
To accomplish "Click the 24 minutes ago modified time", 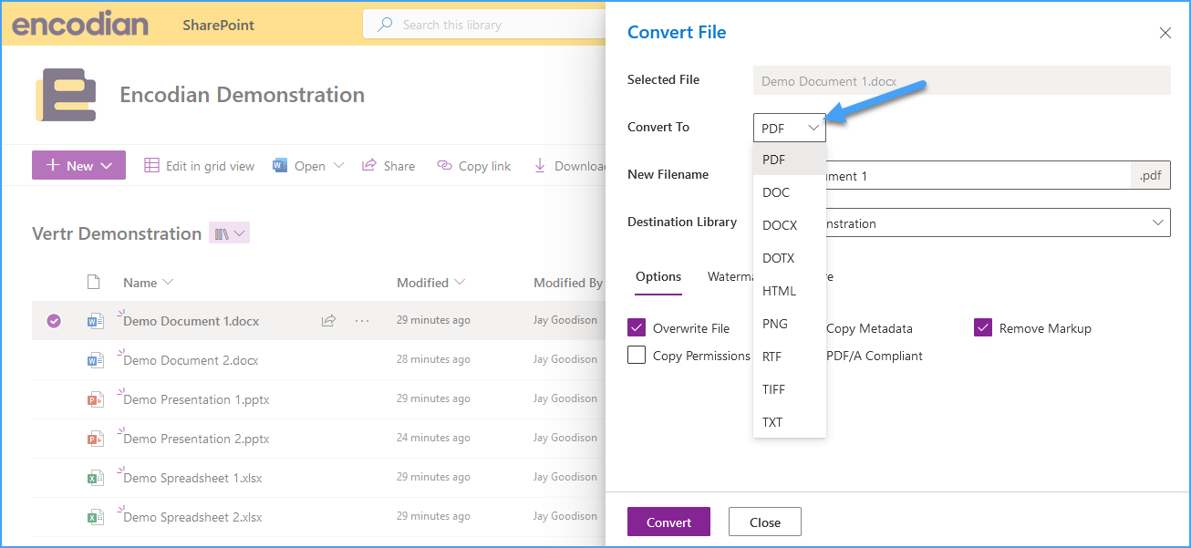I will coord(433,438).
